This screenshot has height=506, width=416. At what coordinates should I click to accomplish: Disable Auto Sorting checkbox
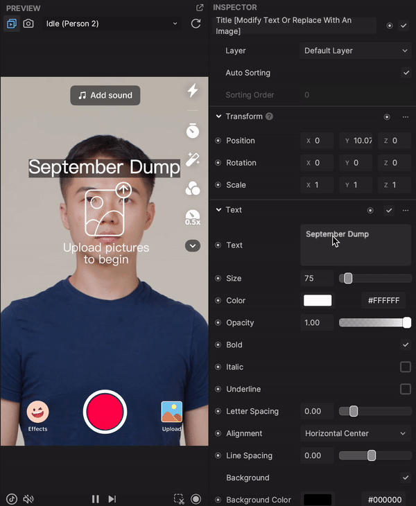[x=406, y=73]
